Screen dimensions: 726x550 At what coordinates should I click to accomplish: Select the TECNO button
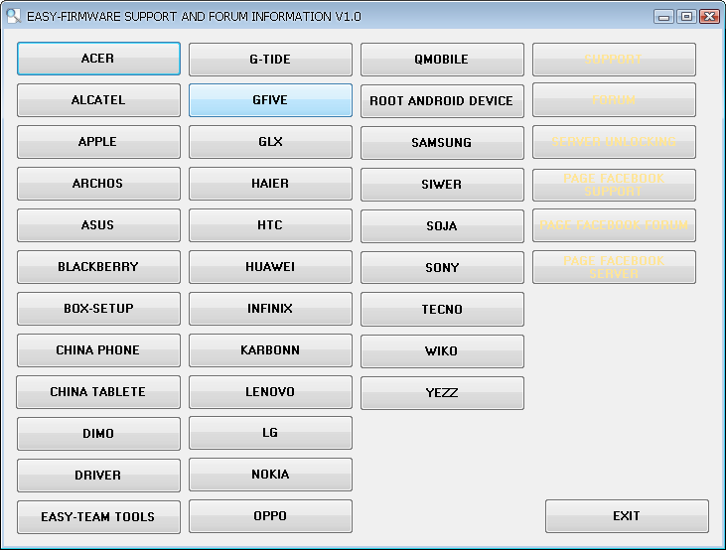click(x=442, y=310)
